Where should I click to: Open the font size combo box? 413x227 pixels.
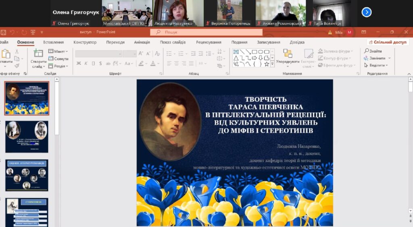pyautogui.click(x=129, y=54)
